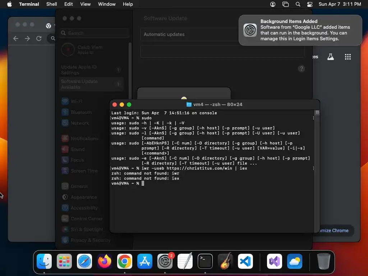Open the Trash in the Dock

[324, 261]
